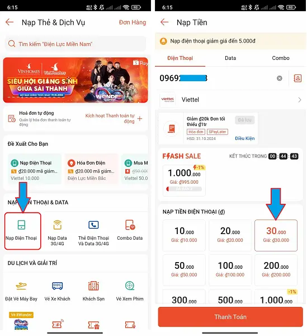This screenshot has width=307, height=336.
Task: Open Vé Xem Phim movie icon
Action: coord(130,286)
